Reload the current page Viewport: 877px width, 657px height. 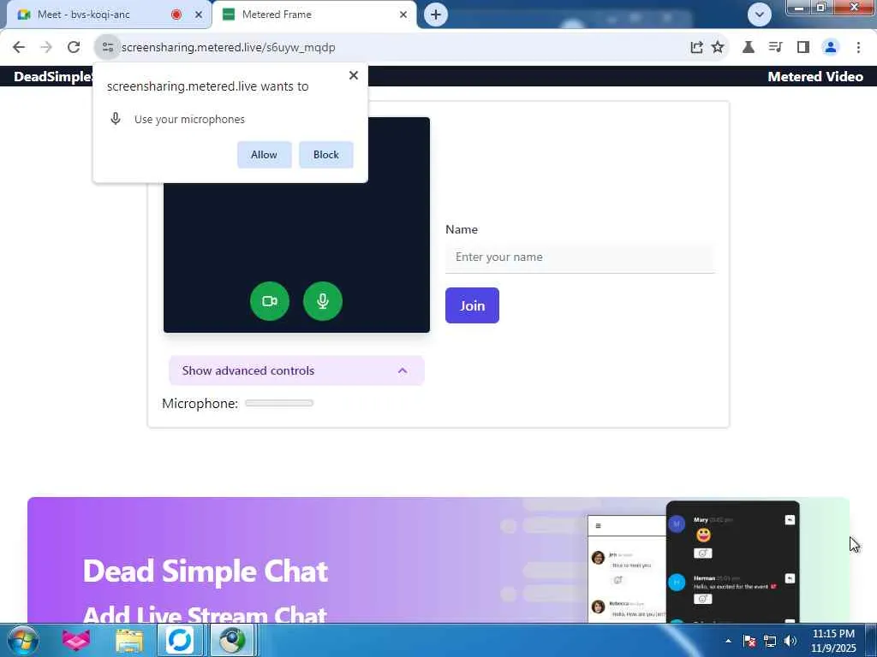point(74,48)
